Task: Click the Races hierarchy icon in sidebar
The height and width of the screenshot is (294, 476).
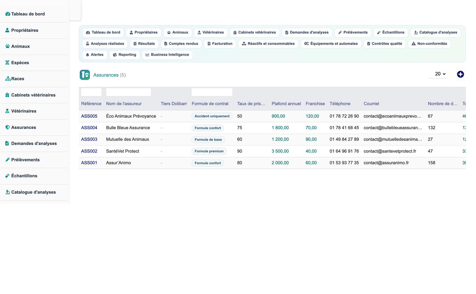Action: [x=8, y=79]
